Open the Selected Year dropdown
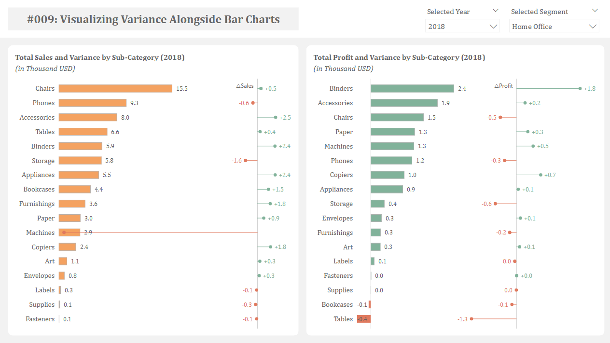610x343 pixels. pyautogui.click(x=462, y=26)
